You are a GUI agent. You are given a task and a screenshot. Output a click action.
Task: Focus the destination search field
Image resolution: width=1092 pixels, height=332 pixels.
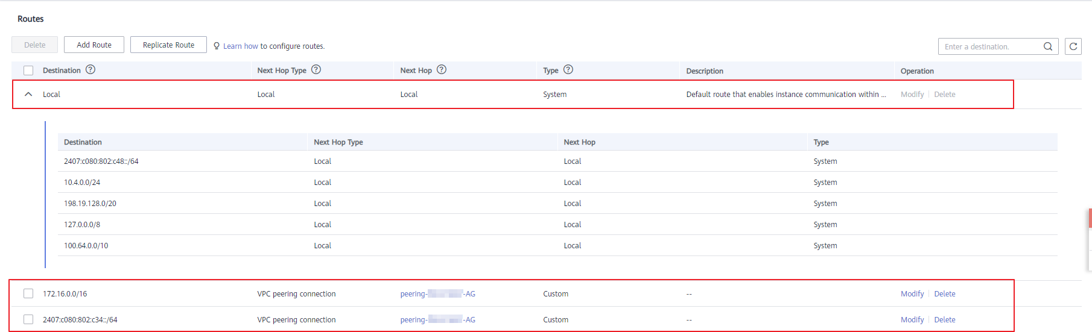tap(989, 46)
